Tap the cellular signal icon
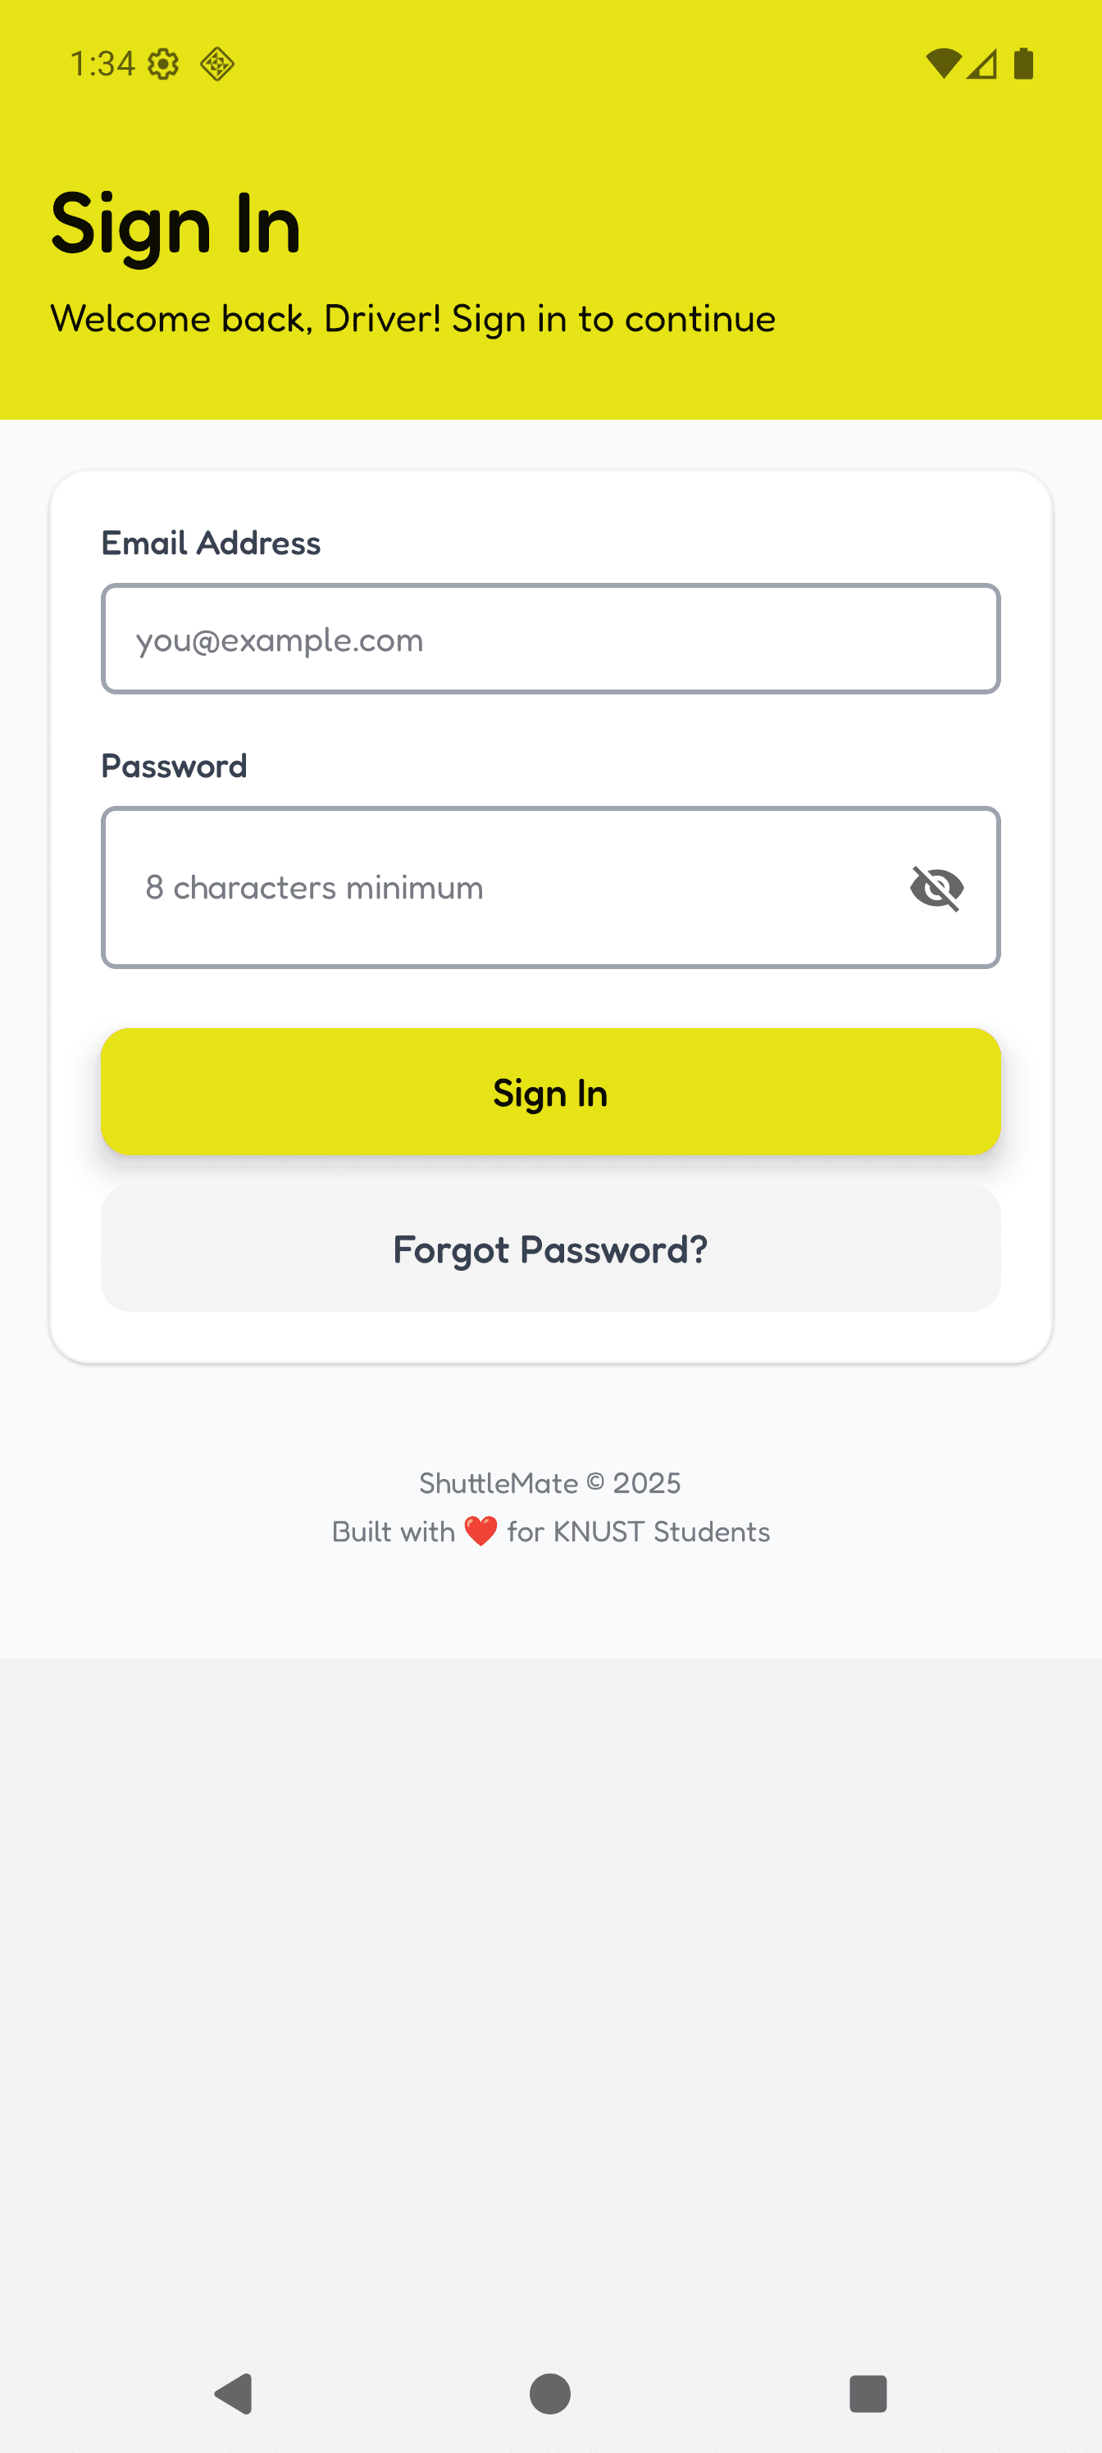The image size is (1102, 2453). [x=982, y=64]
